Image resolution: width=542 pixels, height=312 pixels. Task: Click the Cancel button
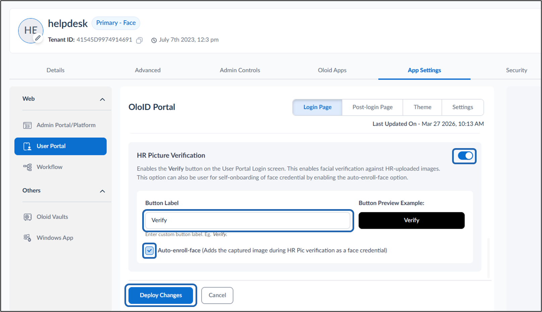tap(217, 295)
